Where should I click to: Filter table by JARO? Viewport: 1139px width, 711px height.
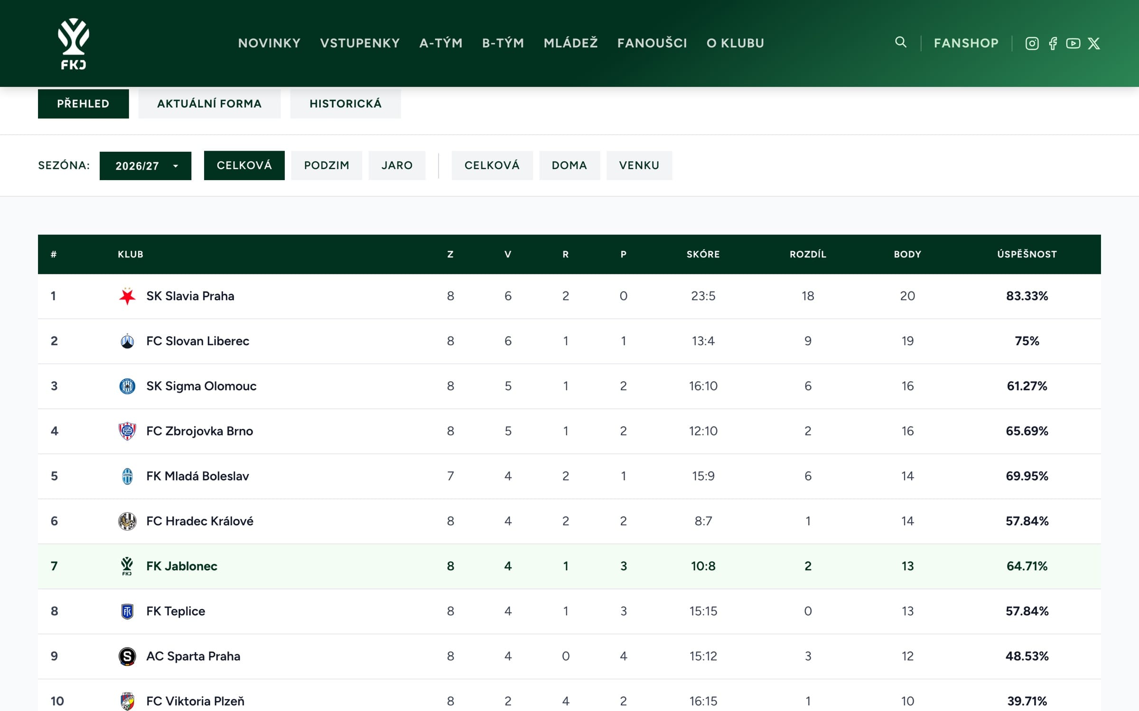tap(397, 165)
